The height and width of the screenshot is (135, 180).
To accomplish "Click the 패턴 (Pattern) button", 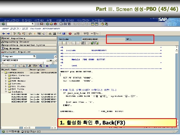I will [x=77, y=33].
